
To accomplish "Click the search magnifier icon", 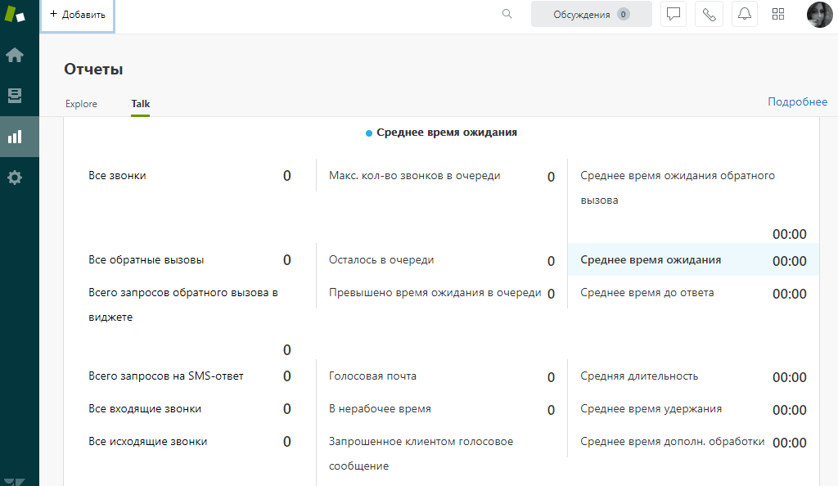I will point(507,14).
